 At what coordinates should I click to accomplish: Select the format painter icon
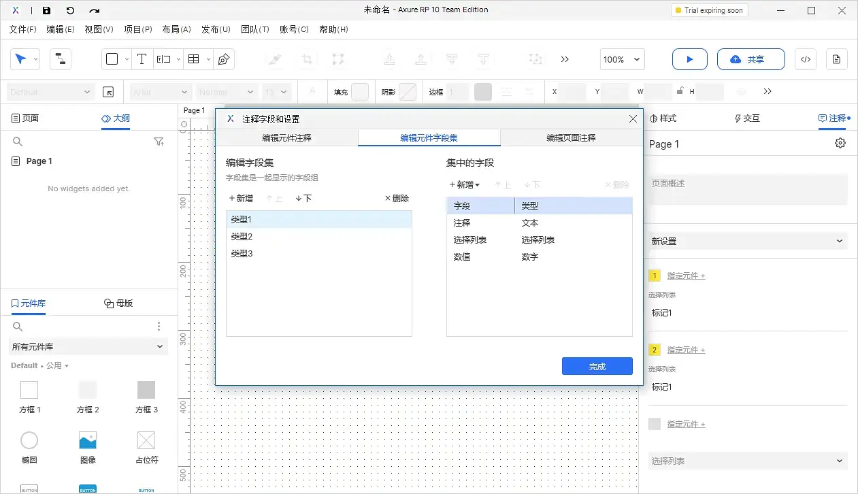[274, 59]
